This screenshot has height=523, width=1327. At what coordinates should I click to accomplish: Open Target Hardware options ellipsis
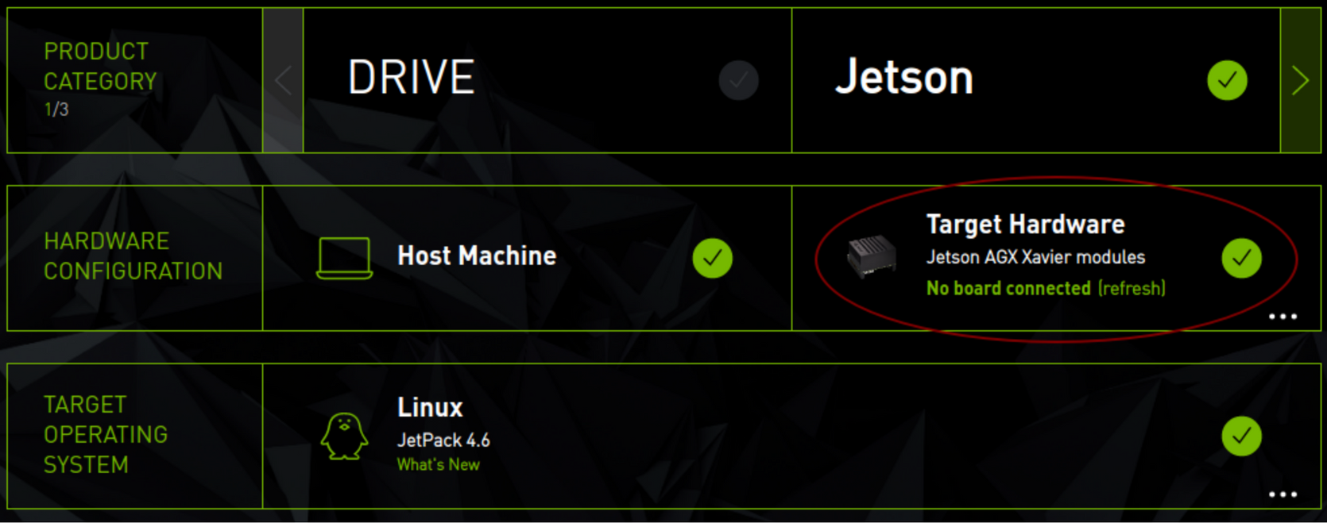click(1283, 317)
